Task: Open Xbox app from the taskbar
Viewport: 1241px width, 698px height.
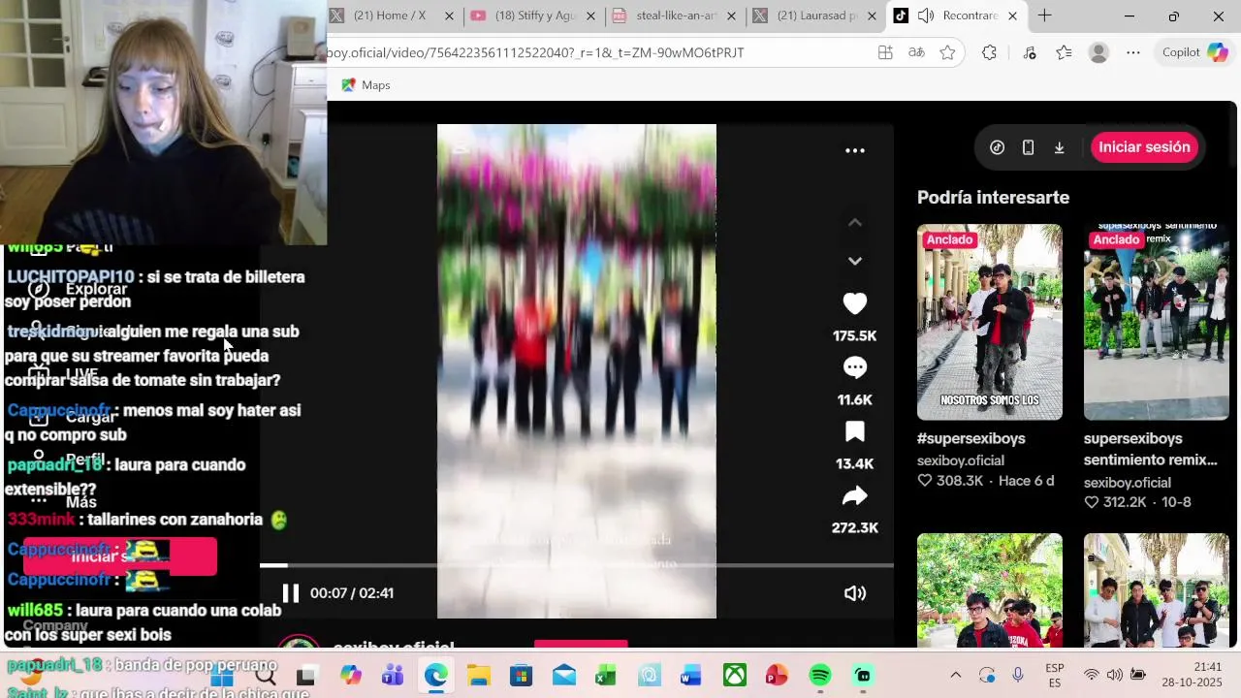Action: click(735, 675)
